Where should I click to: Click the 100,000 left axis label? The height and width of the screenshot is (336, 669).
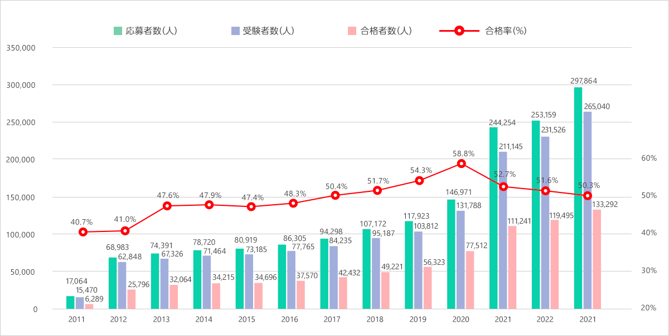[x=22, y=235]
